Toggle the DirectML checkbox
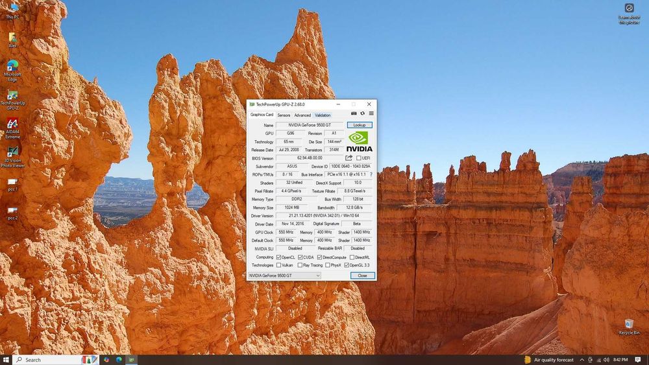649x365 pixels. pos(352,257)
